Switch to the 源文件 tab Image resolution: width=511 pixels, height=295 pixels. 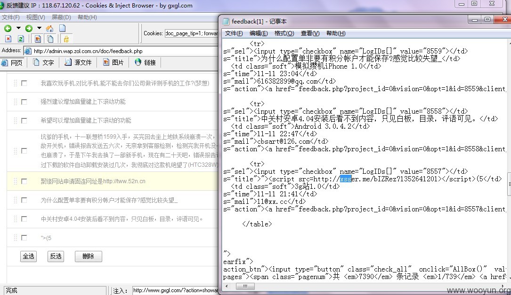pos(78,62)
